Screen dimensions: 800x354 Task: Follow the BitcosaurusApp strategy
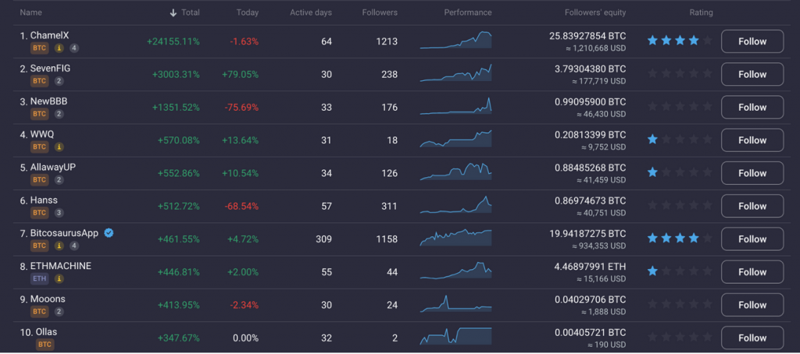point(752,239)
